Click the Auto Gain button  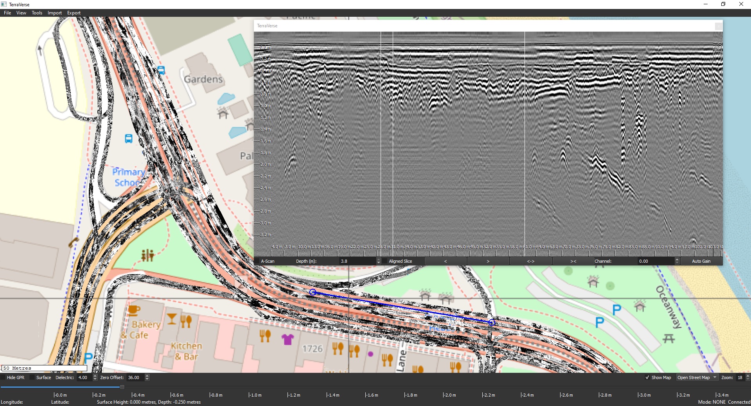click(x=701, y=261)
